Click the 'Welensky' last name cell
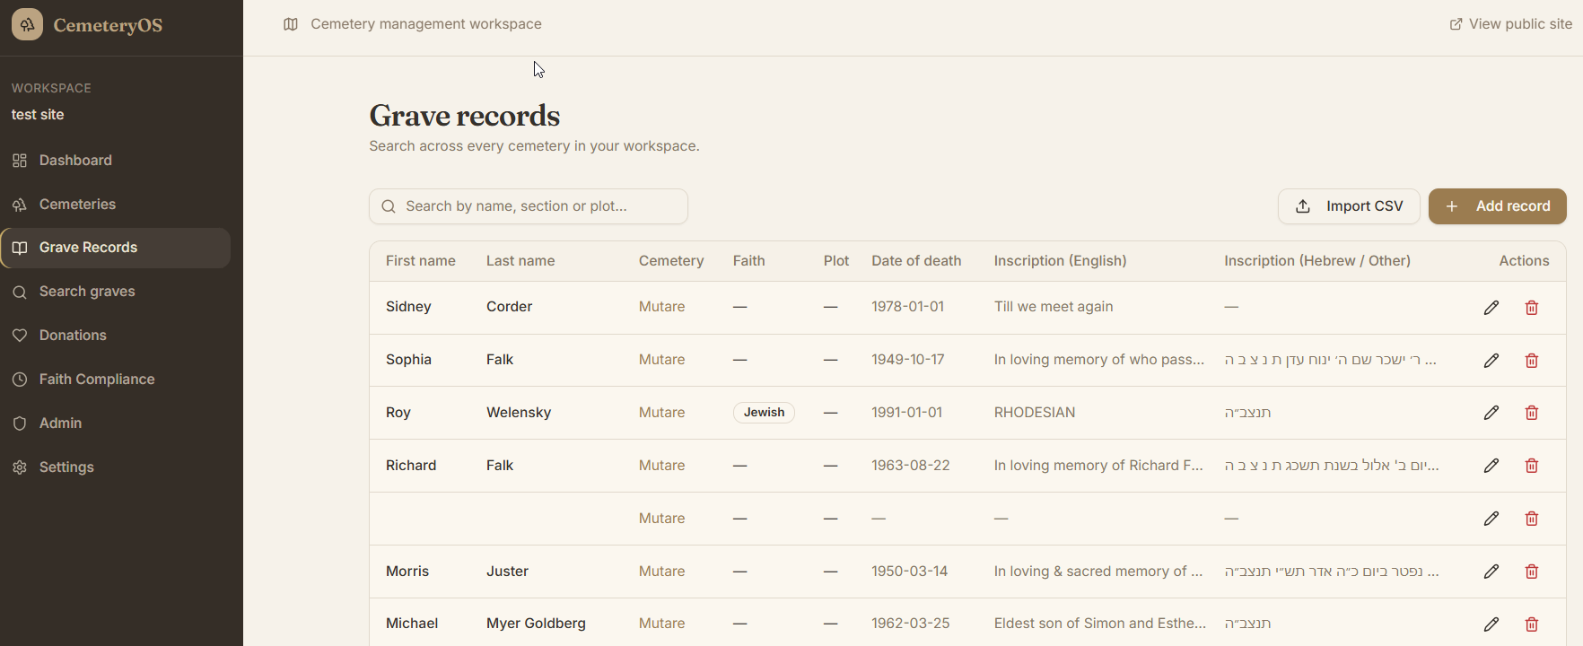Viewport: 1583px width, 646px height. pyautogui.click(x=519, y=413)
